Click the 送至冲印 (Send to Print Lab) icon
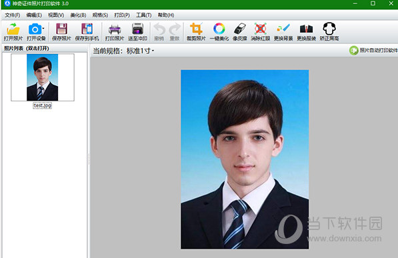398x258 pixels. click(x=137, y=29)
